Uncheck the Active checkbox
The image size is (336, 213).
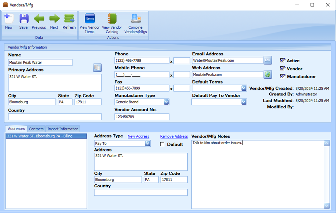point(282,61)
